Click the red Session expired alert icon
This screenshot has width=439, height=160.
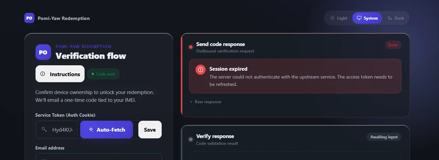(x=201, y=70)
